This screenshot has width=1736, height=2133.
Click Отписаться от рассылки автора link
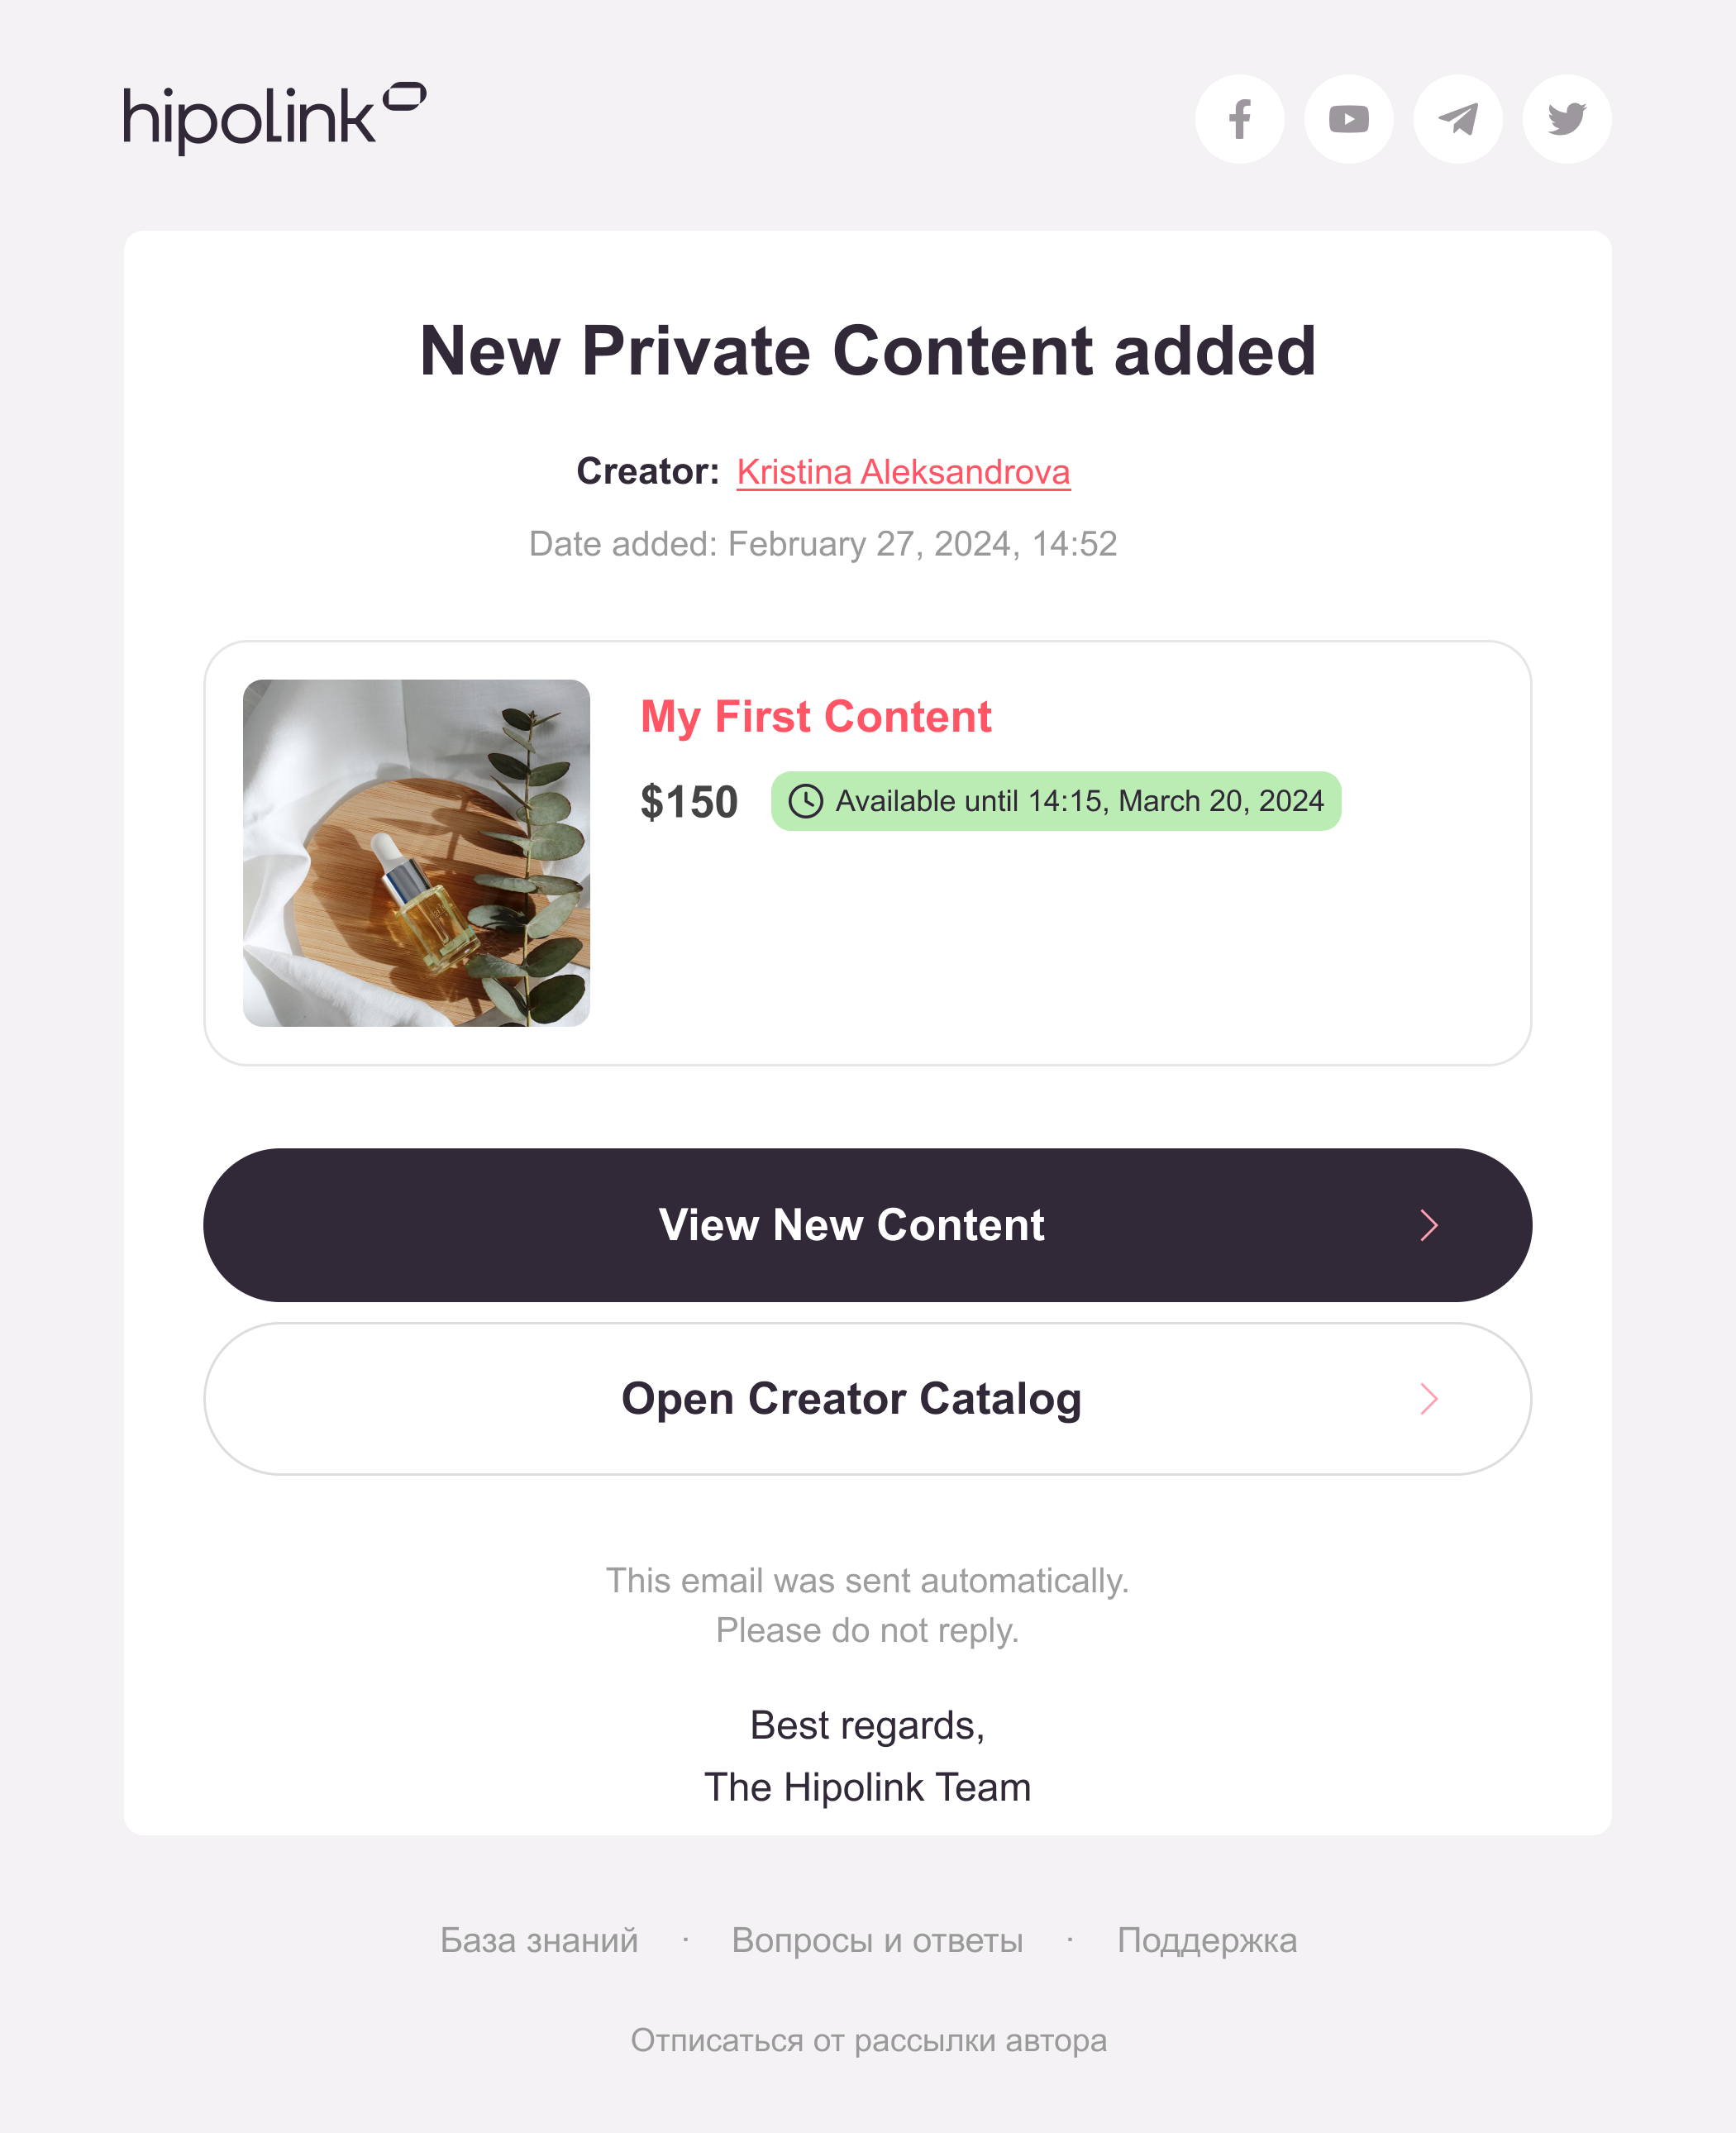[868, 2040]
